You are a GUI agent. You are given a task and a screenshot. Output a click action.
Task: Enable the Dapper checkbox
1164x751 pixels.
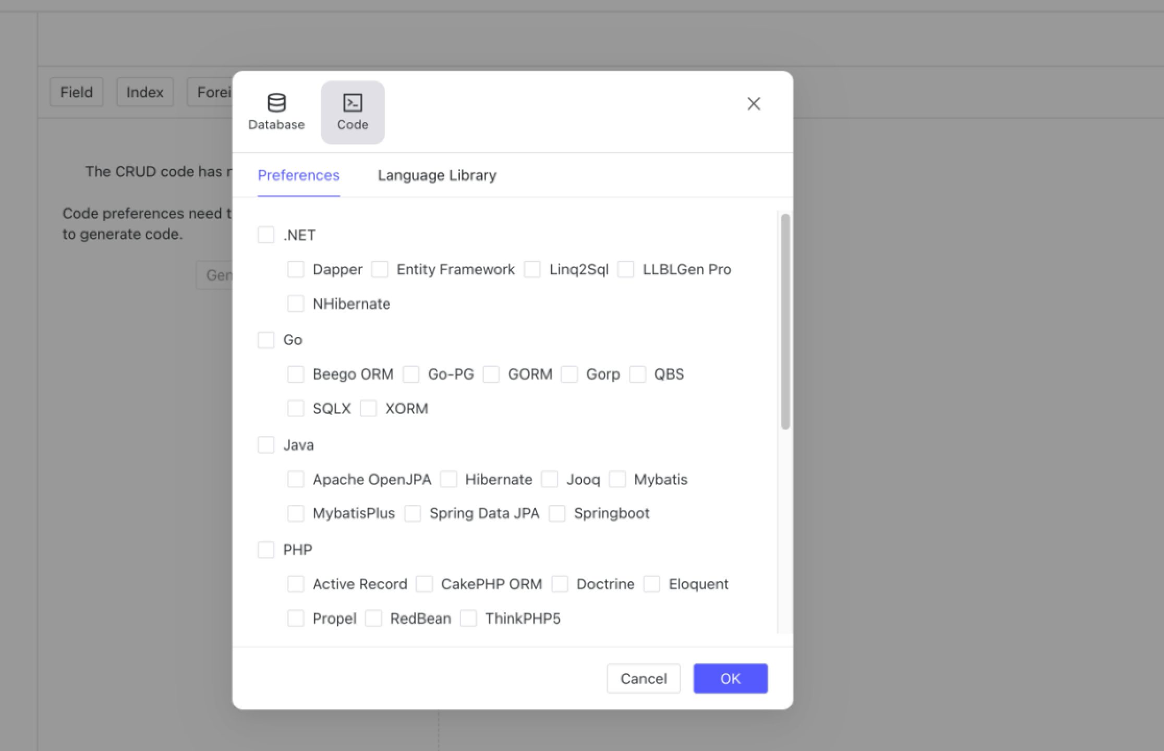coord(296,269)
